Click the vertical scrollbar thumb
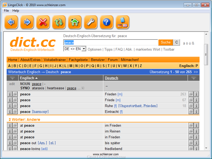Viewport: 212px width, 159px height. [206, 55]
